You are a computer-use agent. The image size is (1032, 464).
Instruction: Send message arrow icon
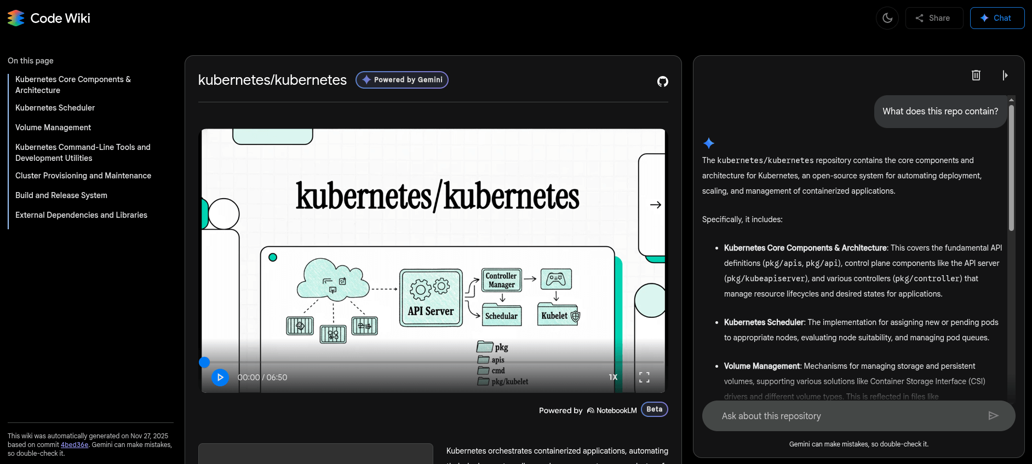click(993, 416)
